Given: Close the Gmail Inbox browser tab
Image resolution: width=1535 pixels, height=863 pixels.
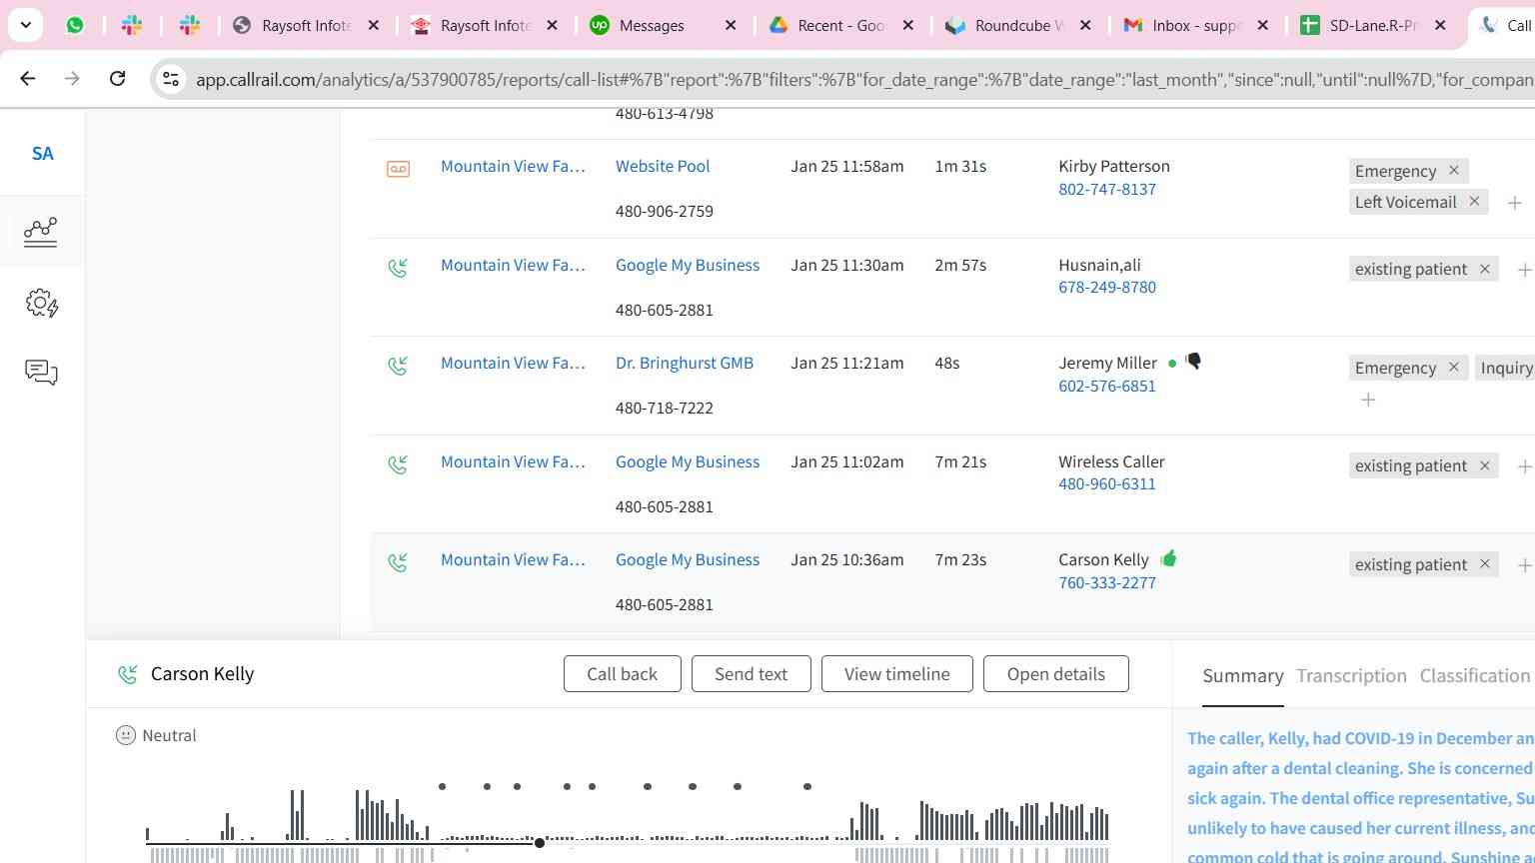Looking at the screenshot, I should pyautogui.click(x=1263, y=25).
